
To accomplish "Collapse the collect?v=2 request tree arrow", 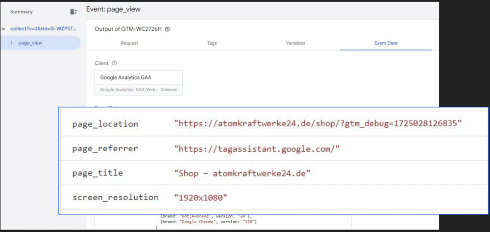I will pyautogui.click(x=4, y=29).
